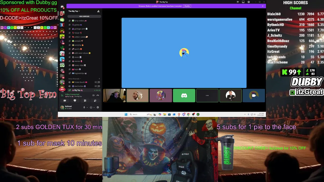Open the forty-milers text channel
Screen dimensions: 324x182
(84, 21)
